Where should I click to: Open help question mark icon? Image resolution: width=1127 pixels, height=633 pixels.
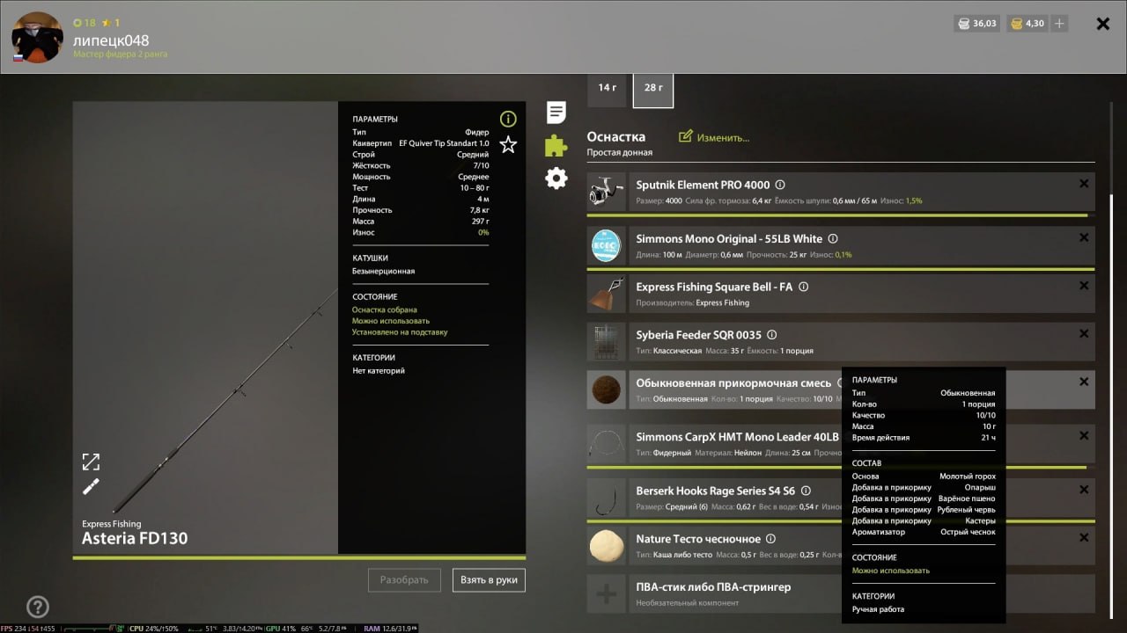[37, 607]
